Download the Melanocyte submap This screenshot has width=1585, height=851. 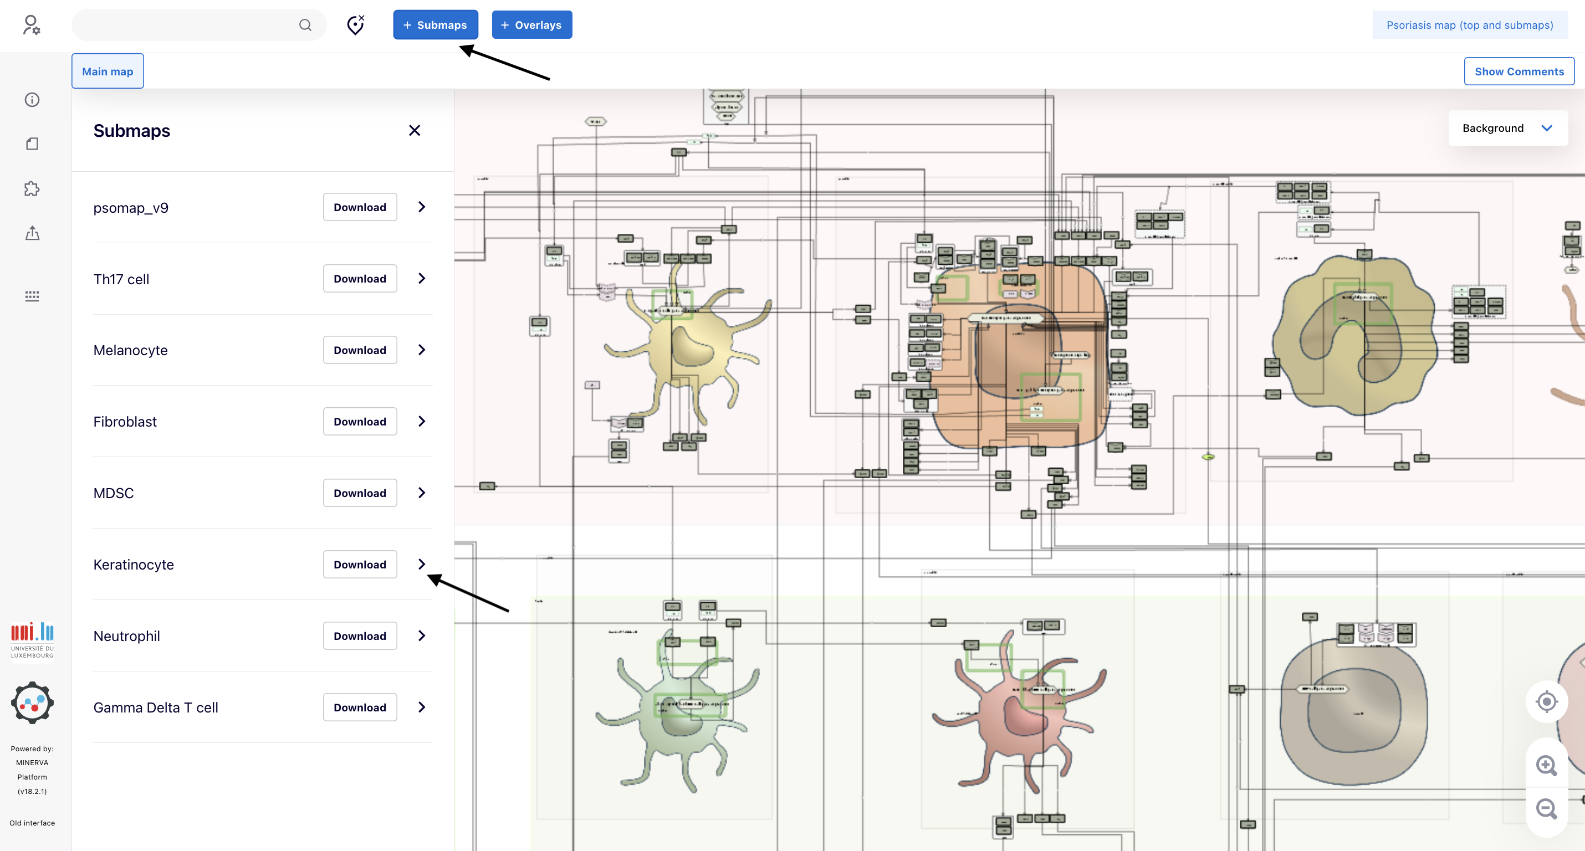coord(360,350)
